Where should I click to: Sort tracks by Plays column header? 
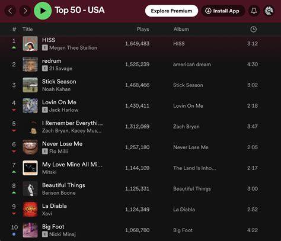point(143,29)
